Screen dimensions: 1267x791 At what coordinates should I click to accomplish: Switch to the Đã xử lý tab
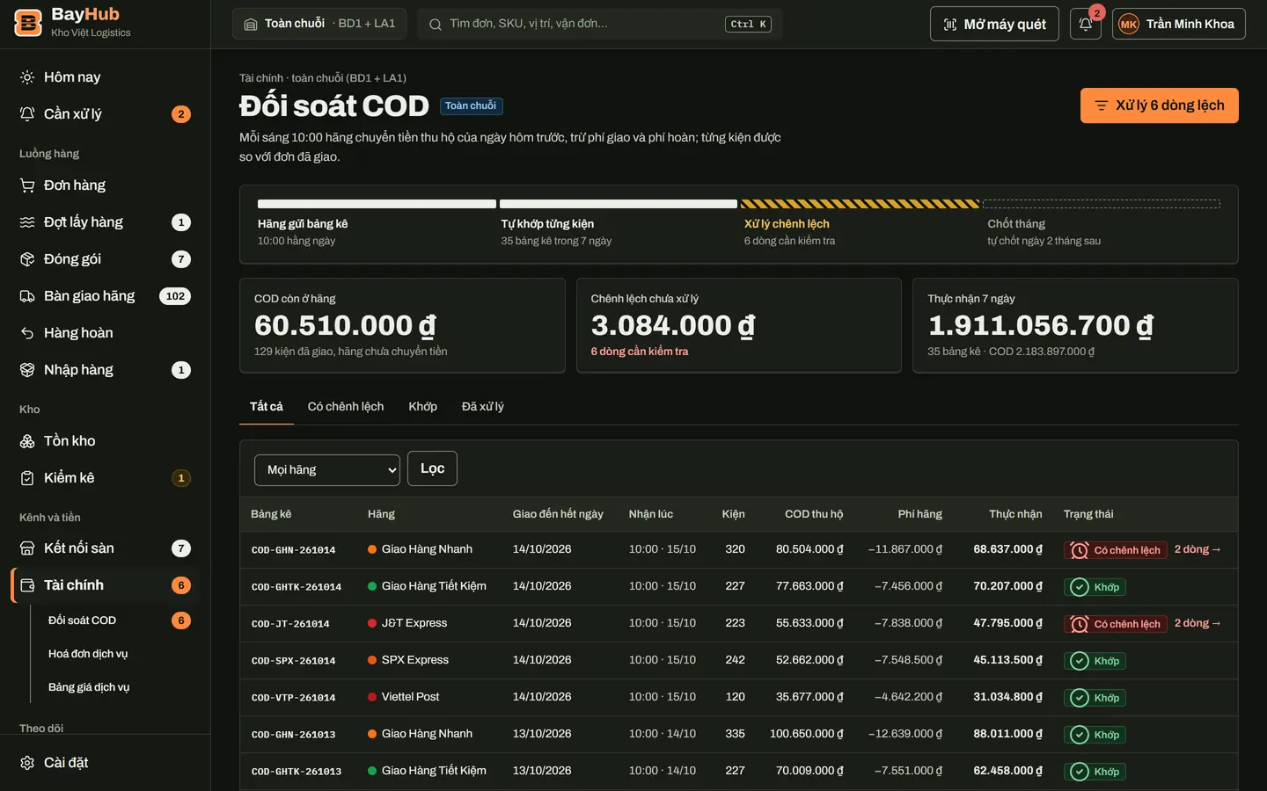[x=483, y=407]
